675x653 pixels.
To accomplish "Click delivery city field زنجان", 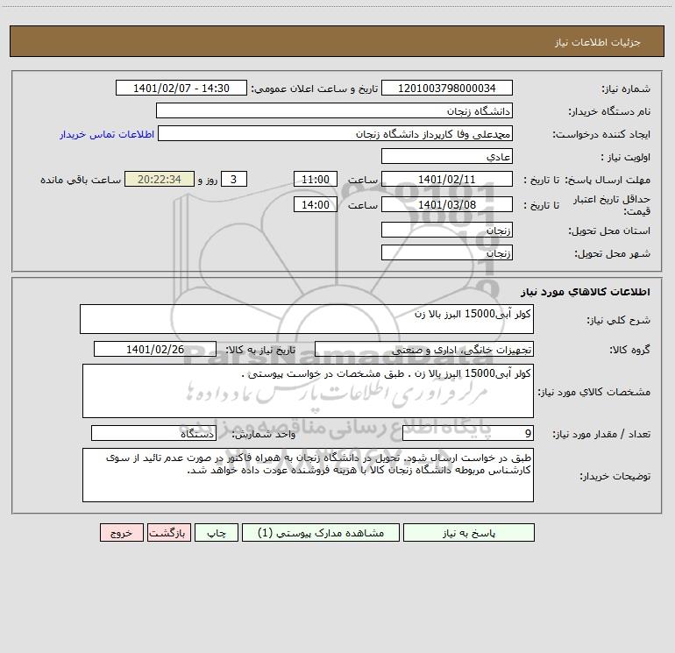I will [x=447, y=252].
